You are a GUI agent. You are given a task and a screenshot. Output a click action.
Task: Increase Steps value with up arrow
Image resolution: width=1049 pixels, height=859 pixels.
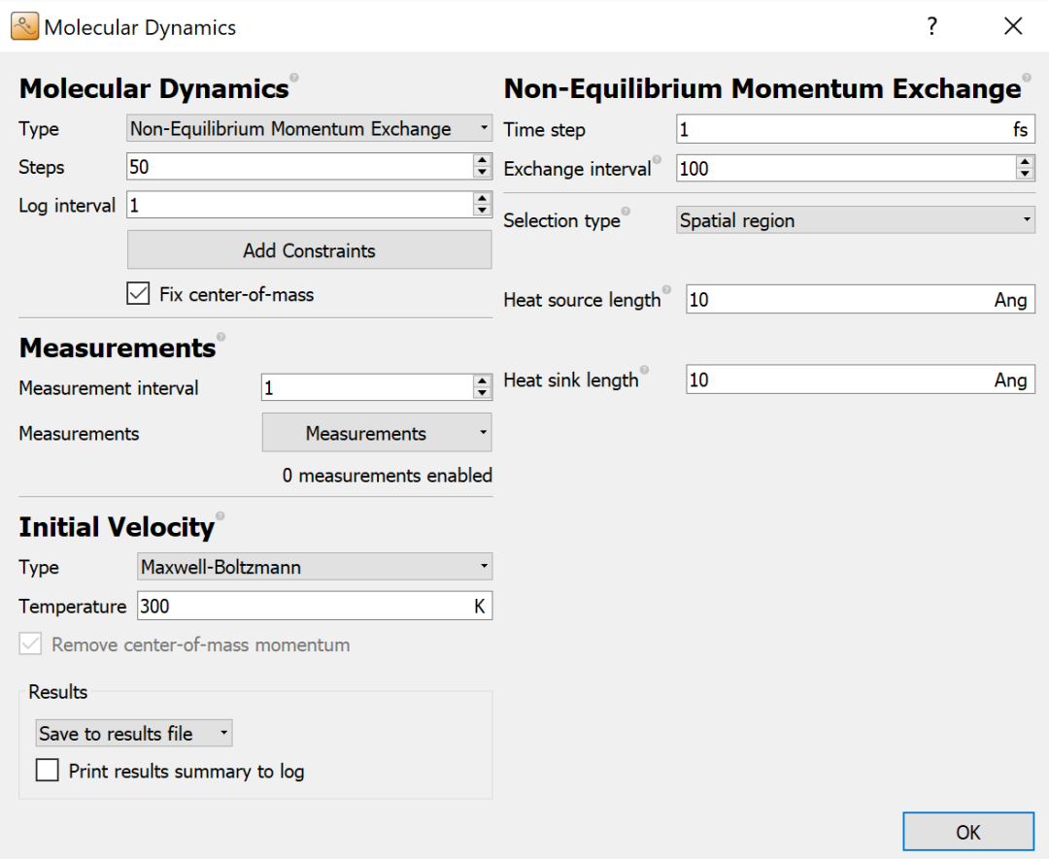coord(482,161)
